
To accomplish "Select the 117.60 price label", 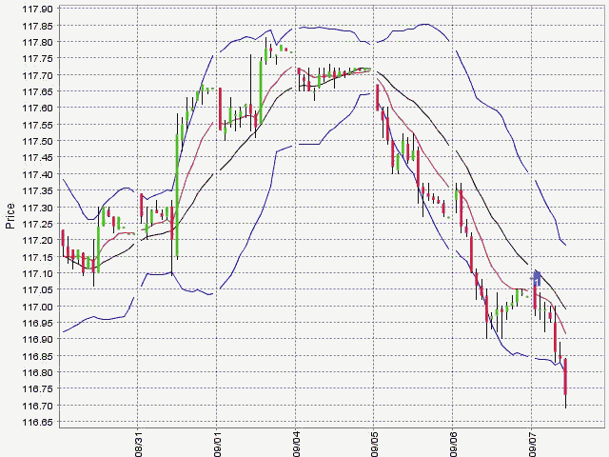I will tap(38, 108).
